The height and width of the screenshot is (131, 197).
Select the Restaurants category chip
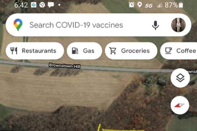[35, 51]
